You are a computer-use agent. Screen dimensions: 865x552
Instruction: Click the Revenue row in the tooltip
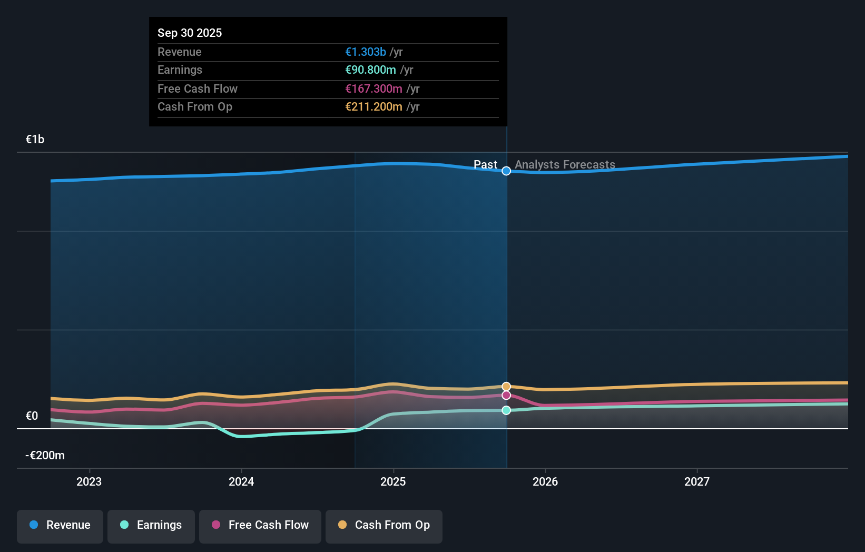click(x=327, y=52)
